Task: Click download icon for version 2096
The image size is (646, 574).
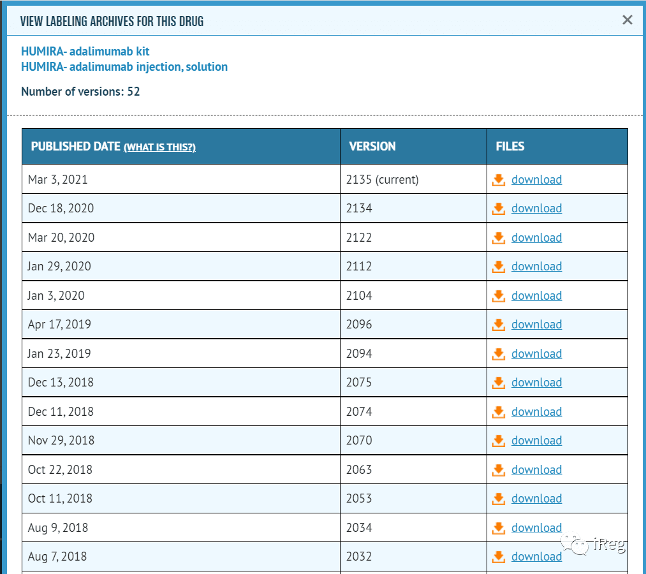Action: [499, 325]
